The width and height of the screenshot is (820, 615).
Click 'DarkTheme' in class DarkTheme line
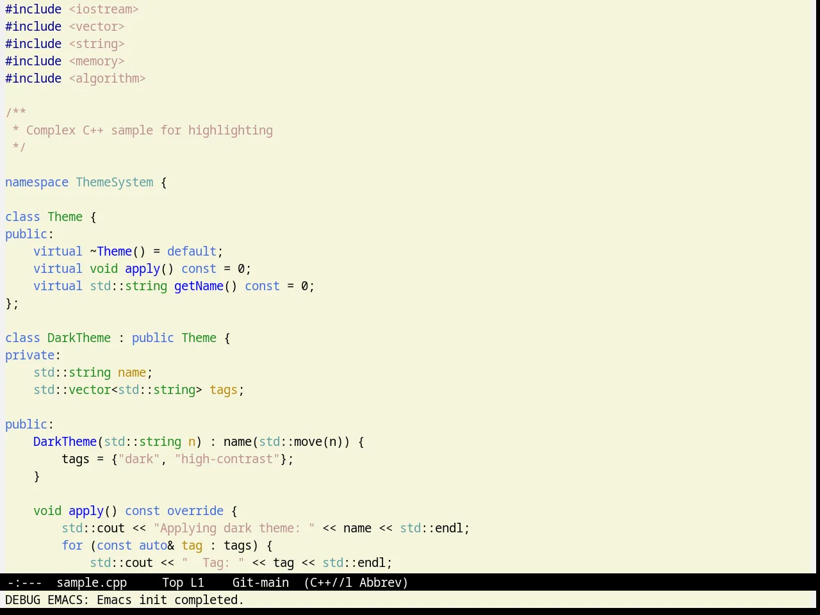[x=79, y=338]
